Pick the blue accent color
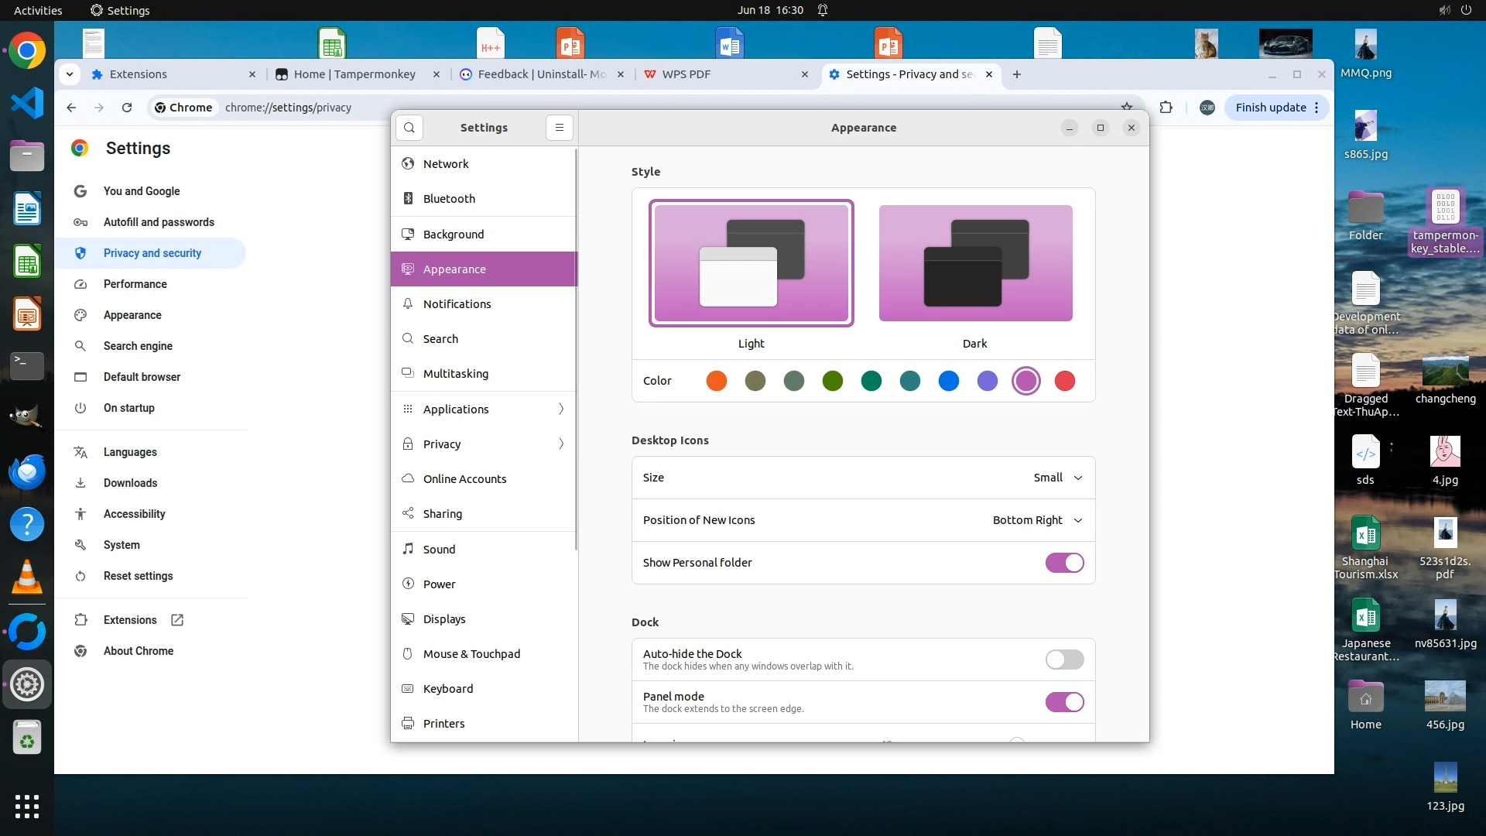1486x836 pixels. [948, 381]
